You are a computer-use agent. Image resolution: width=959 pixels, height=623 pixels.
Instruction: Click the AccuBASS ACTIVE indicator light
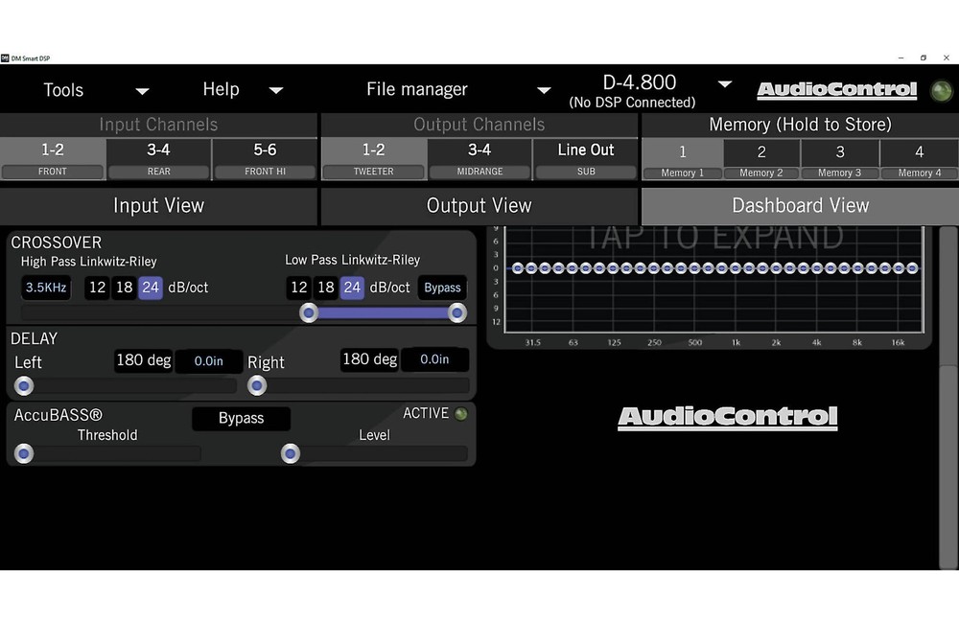(x=461, y=414)
